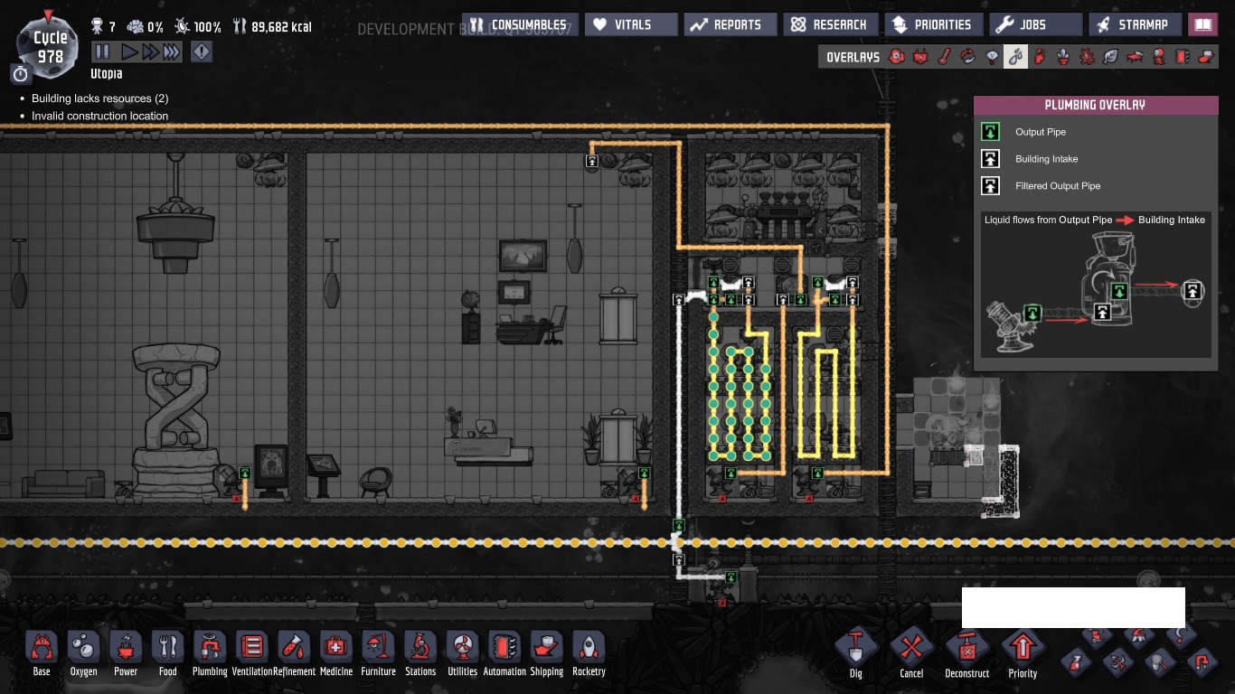Show the Power overlay

point(920,57)
